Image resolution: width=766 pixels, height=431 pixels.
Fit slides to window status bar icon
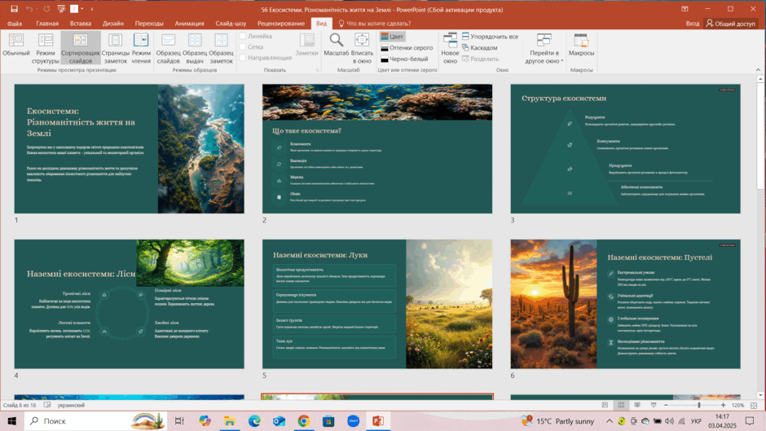tap(754, 405)
